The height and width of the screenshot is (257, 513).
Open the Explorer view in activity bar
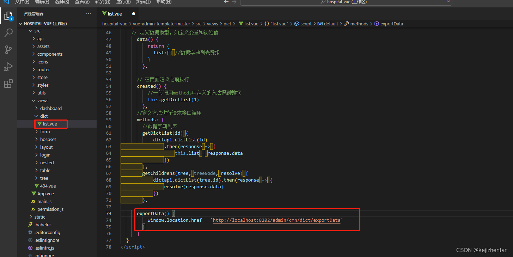tap(8, 16)
